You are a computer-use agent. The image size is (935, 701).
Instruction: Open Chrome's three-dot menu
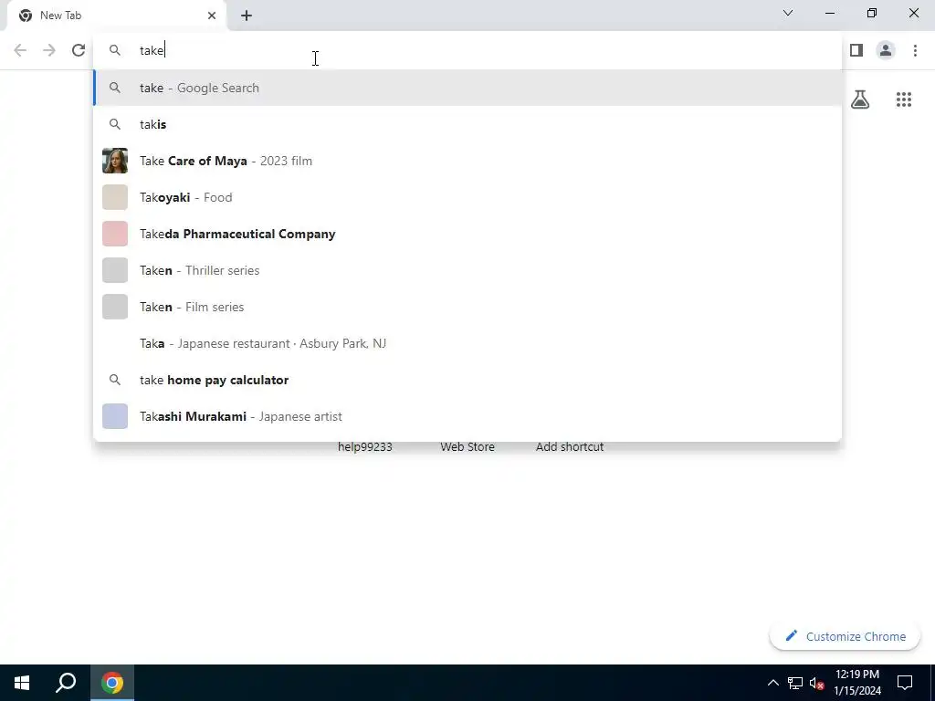[x=915, y=50]
